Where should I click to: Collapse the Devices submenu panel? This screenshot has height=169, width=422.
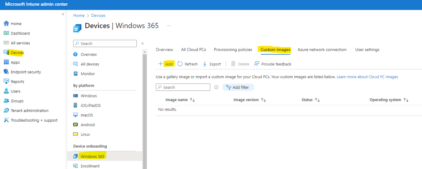coord(142,43)
